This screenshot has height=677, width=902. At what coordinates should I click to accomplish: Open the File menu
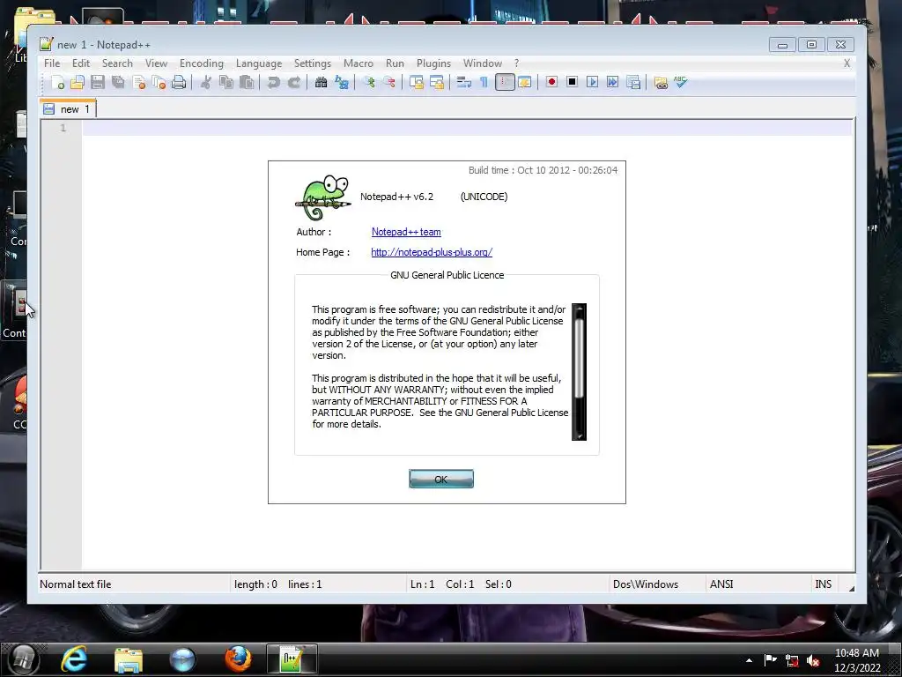pyautogui.click(x=52, y=63)
